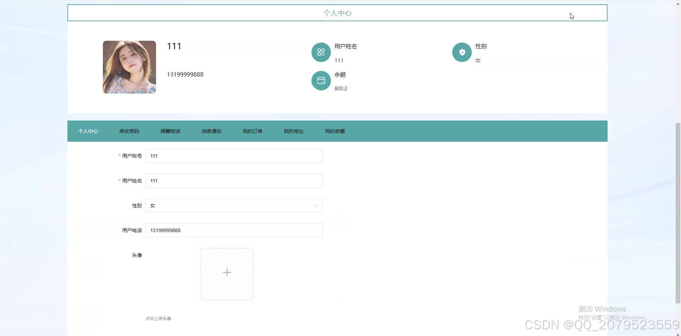Click the 个人中心 header title

tap(337, 13)
